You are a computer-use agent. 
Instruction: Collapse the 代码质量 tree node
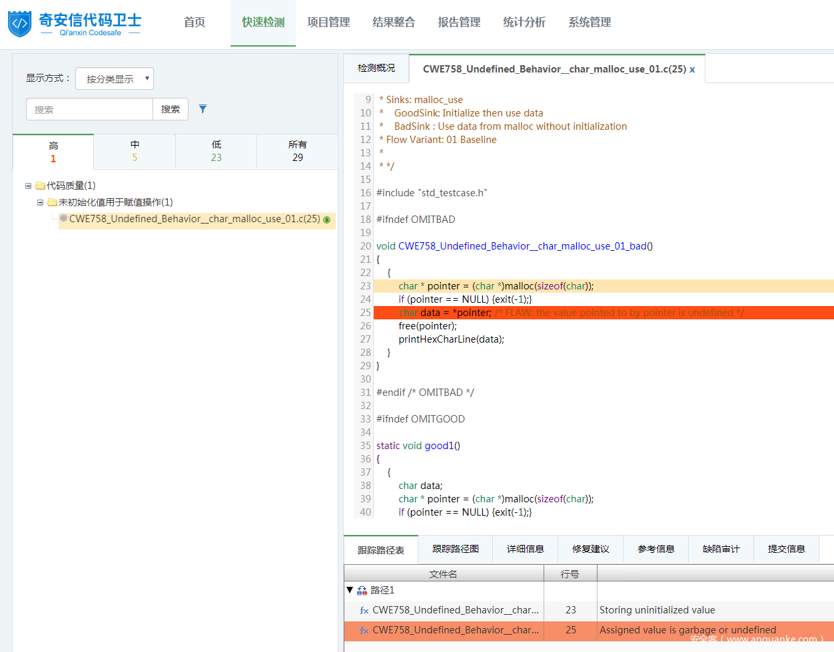pyautogui.click(x=29, y=186)
